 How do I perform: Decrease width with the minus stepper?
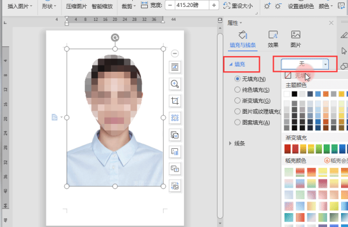(x=170, y=5)
